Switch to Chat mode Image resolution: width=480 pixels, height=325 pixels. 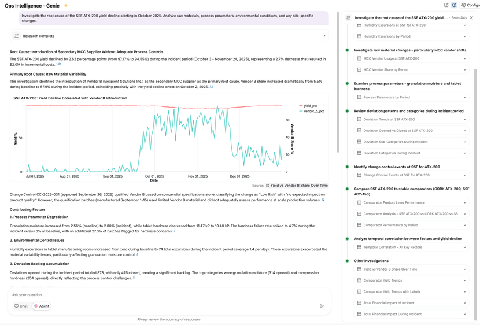pyautogui.click(x=21, y=306)
